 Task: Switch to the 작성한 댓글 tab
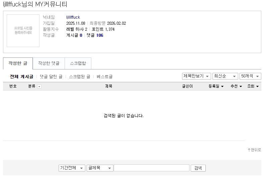pyautogui.click(x=49, y=63)
